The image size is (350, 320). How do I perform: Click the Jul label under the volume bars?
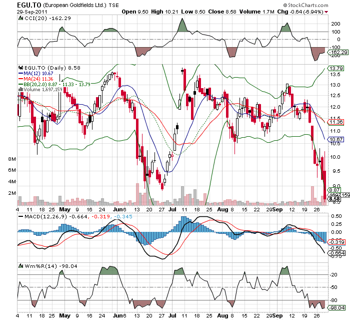172,209
